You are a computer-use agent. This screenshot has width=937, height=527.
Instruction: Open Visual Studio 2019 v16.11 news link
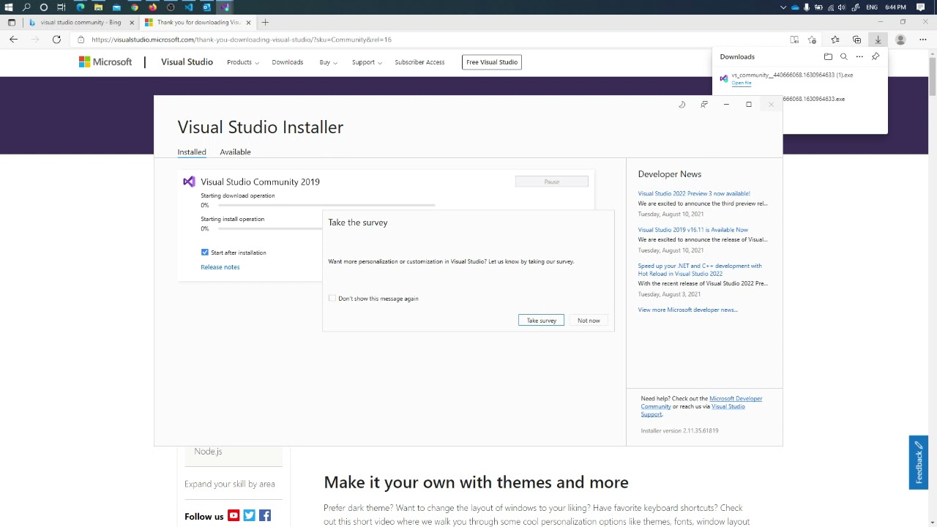click(x=693, y=230)
